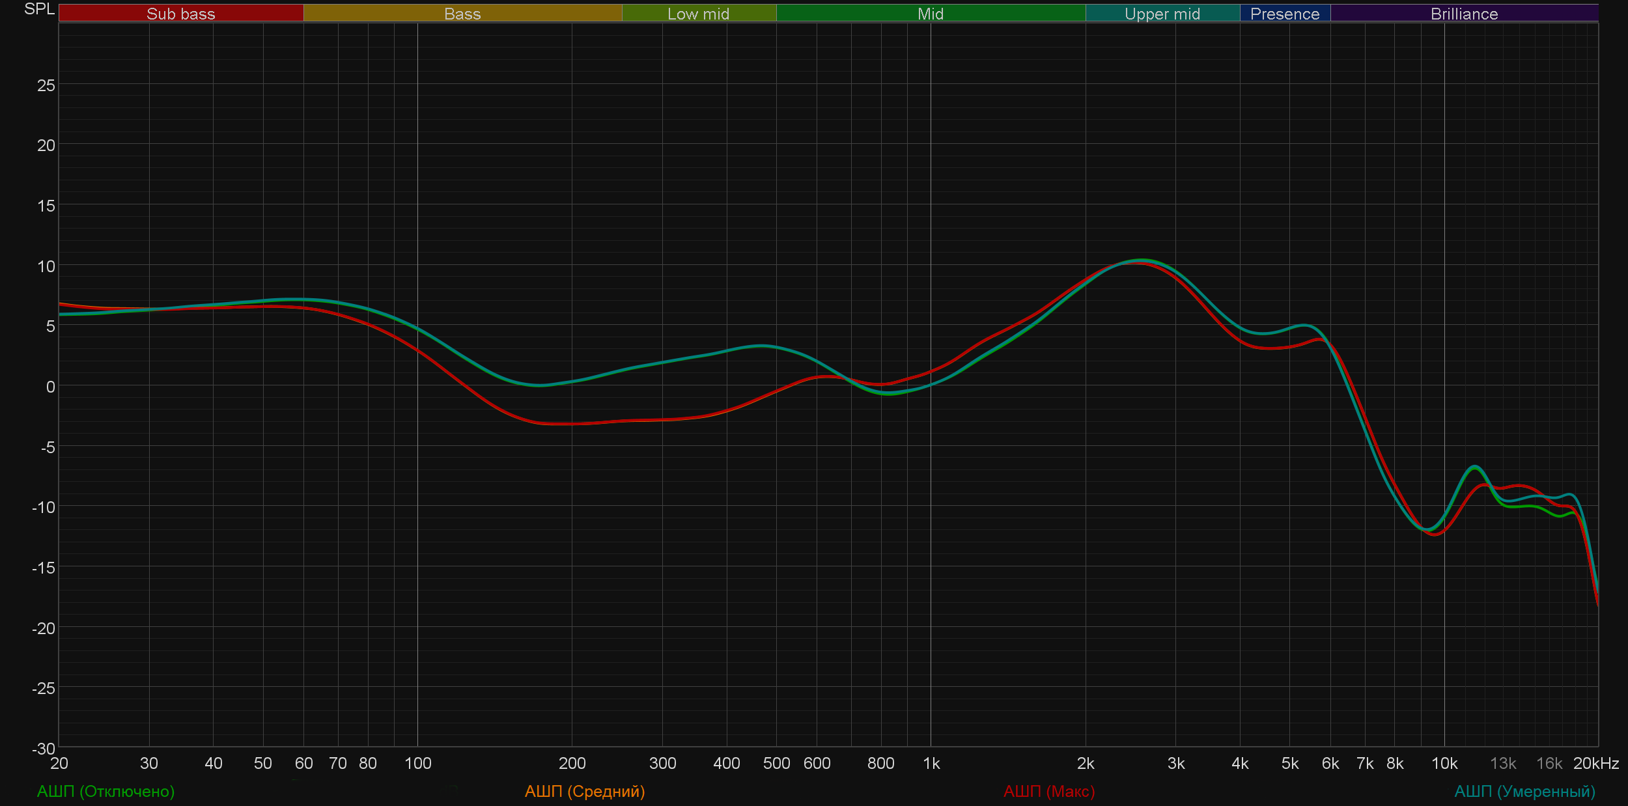
Task: Select the Presence band header
Action: tap(1284, 14)
